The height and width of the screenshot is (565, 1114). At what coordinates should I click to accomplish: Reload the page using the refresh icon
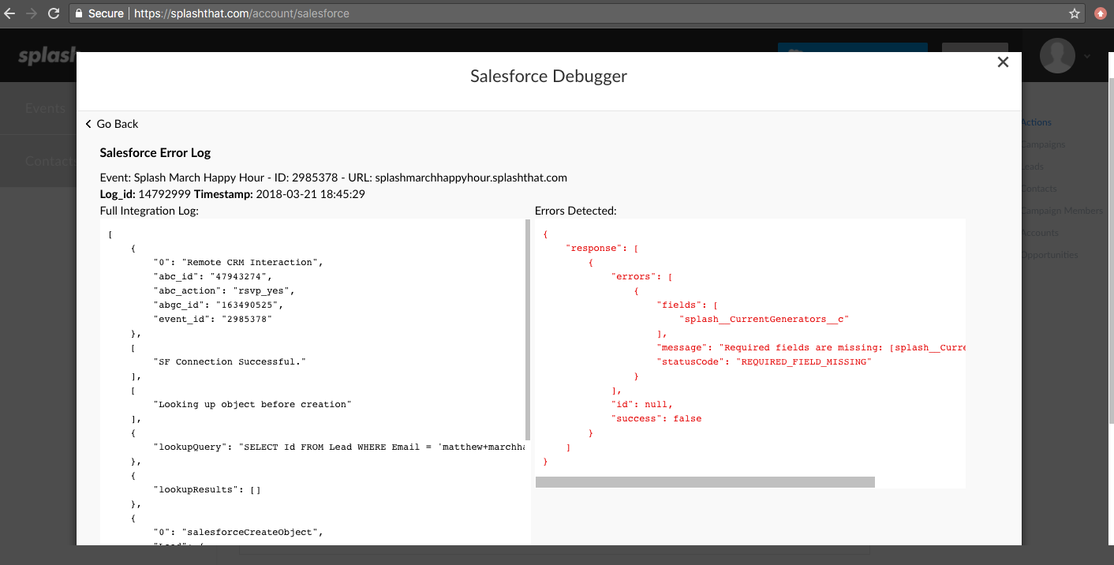(x=54, y=13)
